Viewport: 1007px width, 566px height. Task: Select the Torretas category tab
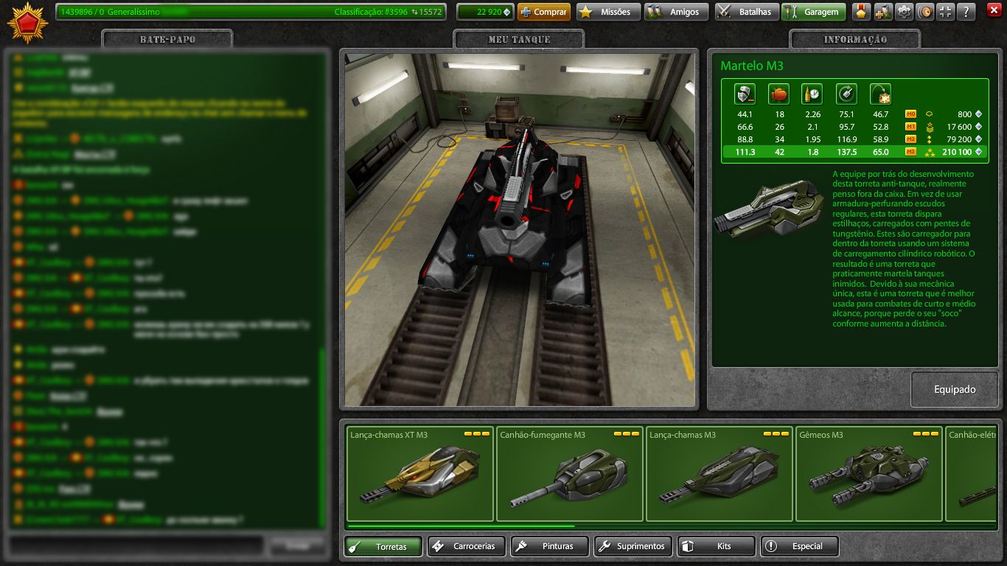point(383,546)
